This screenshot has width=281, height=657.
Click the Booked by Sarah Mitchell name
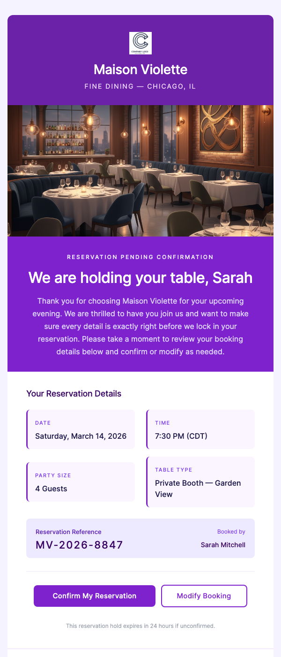point(223,545)
